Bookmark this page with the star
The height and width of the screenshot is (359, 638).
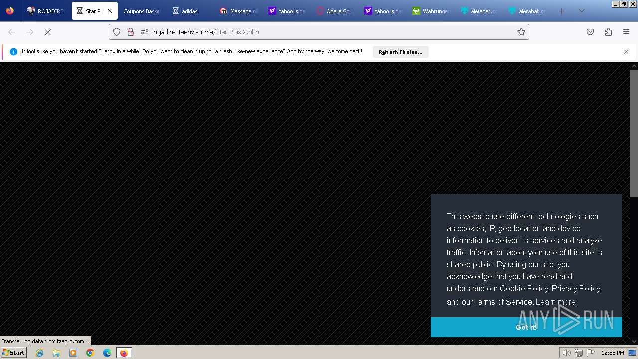[521, 32]
